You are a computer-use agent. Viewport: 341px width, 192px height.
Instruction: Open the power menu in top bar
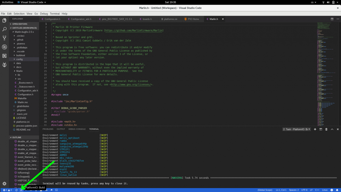tap(335, 2)
